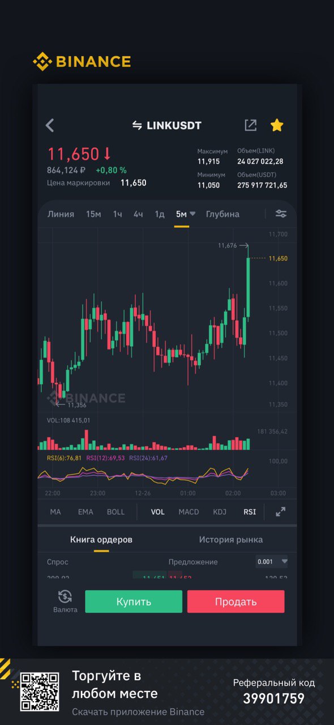Tap the Валюта currency switch icon

coord(65,601)
